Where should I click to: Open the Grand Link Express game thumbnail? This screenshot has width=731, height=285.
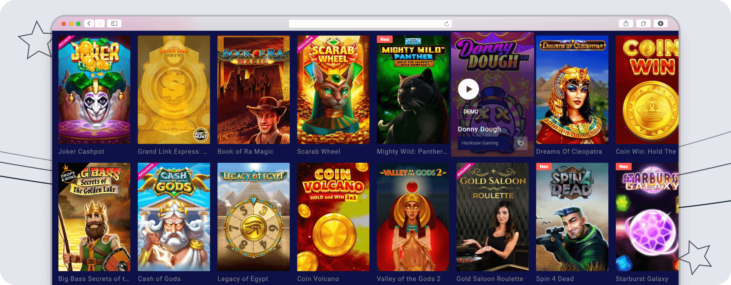click(174, 90)
